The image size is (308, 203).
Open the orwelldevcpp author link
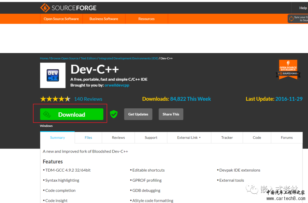coord(117,85)
